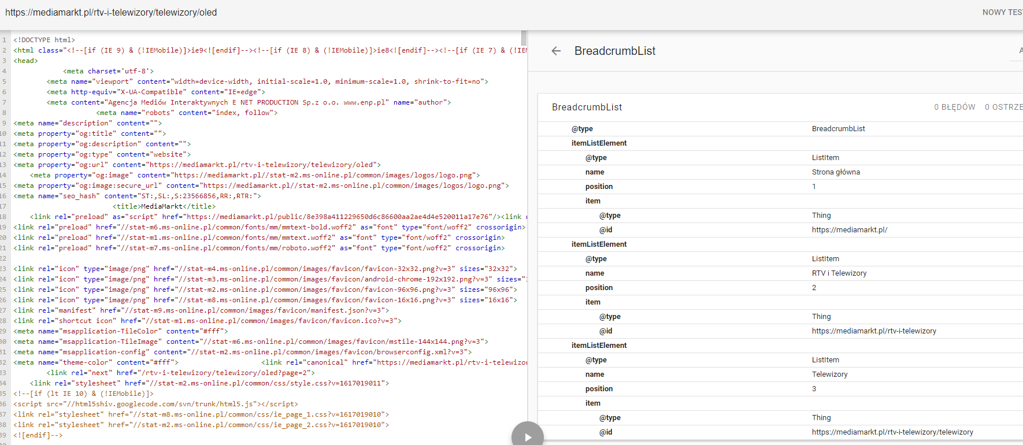Select the value 'RTV i Telewizory'

(839, 273)
